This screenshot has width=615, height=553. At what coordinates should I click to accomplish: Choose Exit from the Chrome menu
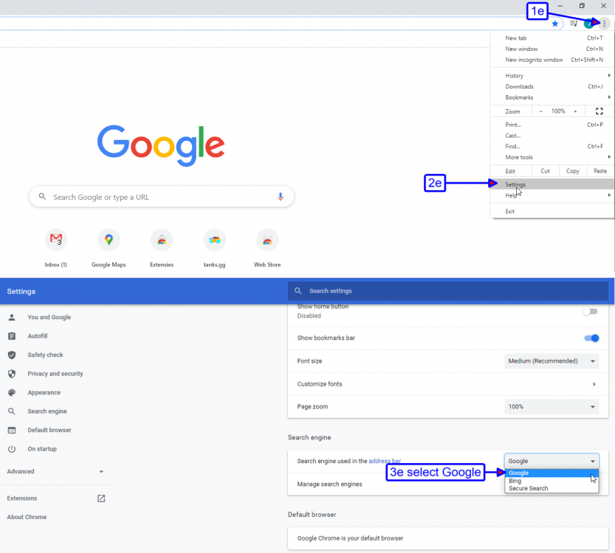tap(552, 211)
